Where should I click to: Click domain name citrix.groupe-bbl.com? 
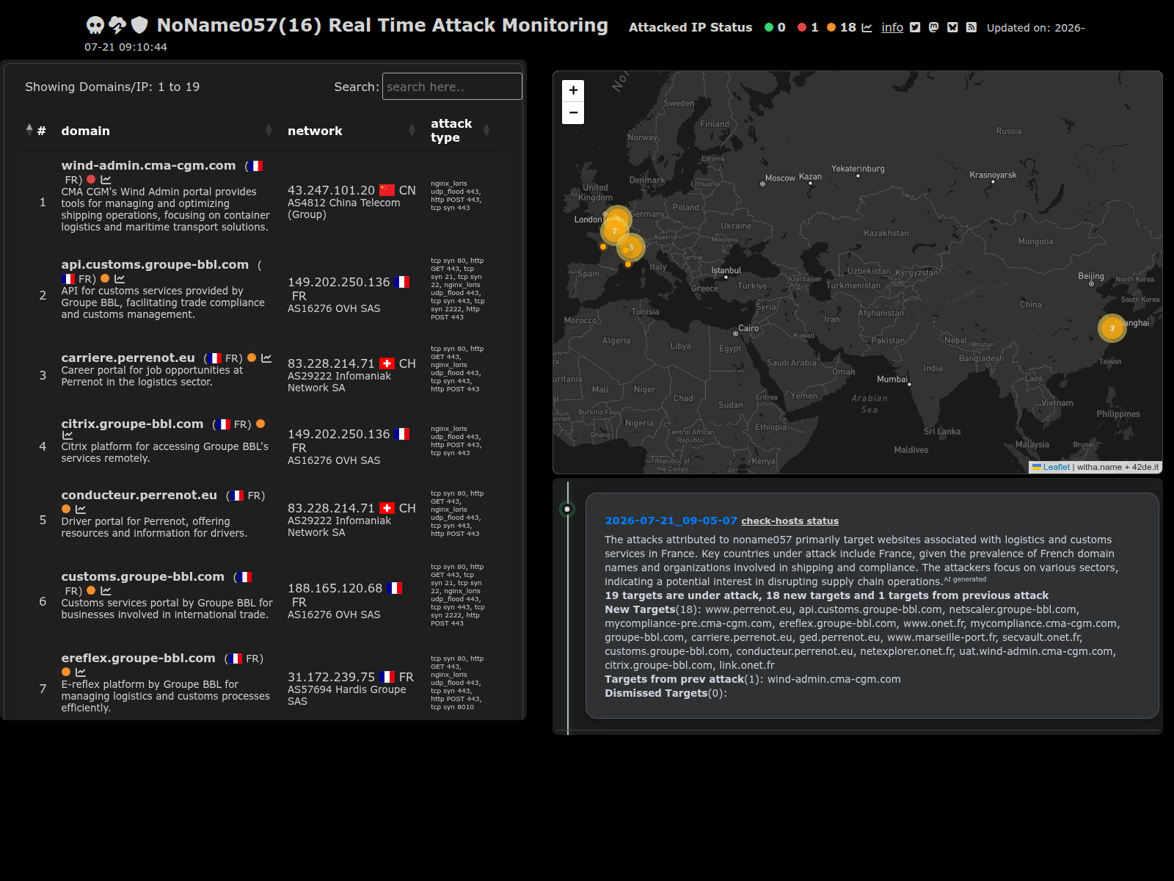pyautogui.click(x=132, y=424)
